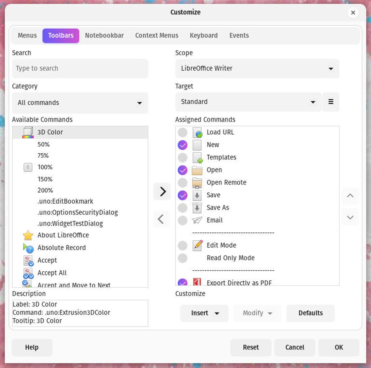This screenshot has width=371, height=368.
Task: Click the Export Directly as PDF icon
Action: point(197,282)
